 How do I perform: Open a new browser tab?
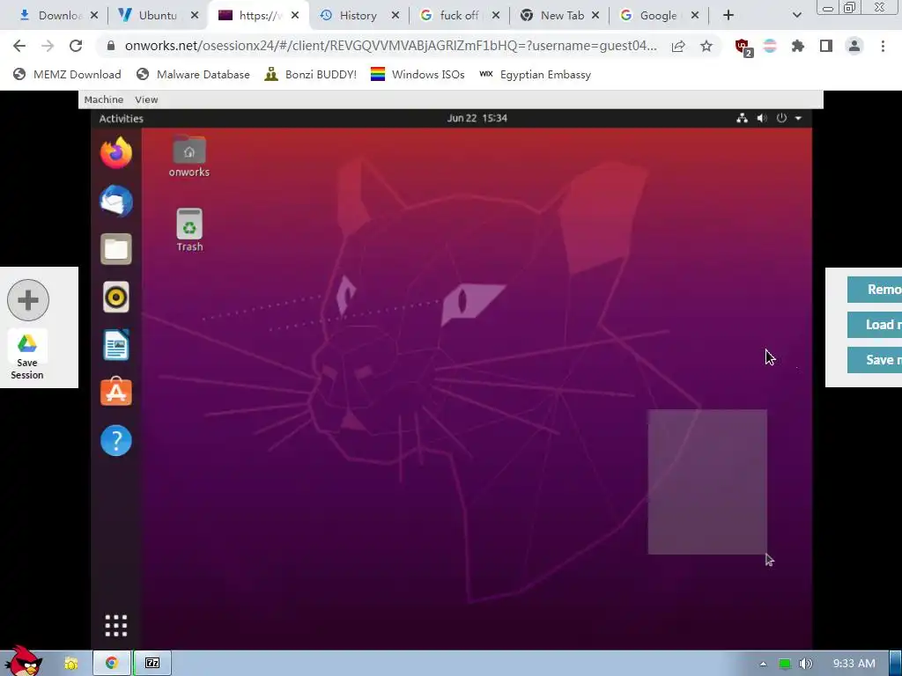pos(728,16)
